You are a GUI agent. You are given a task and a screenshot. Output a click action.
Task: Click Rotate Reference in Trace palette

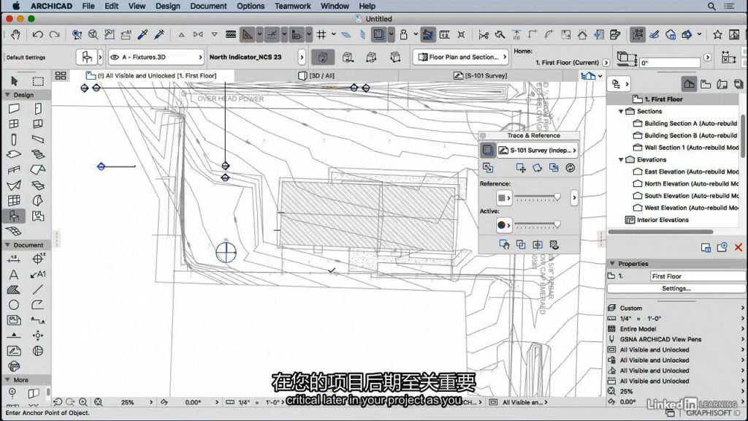537,168
